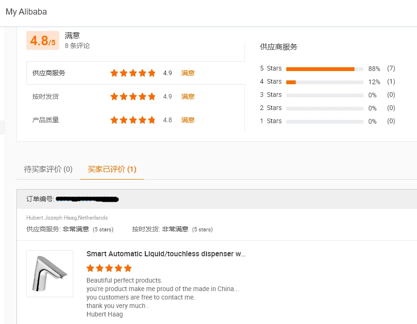The image size is (417, 324).
Task: Select the 买家已评价 (1) tab
Action: click(112, 169)
